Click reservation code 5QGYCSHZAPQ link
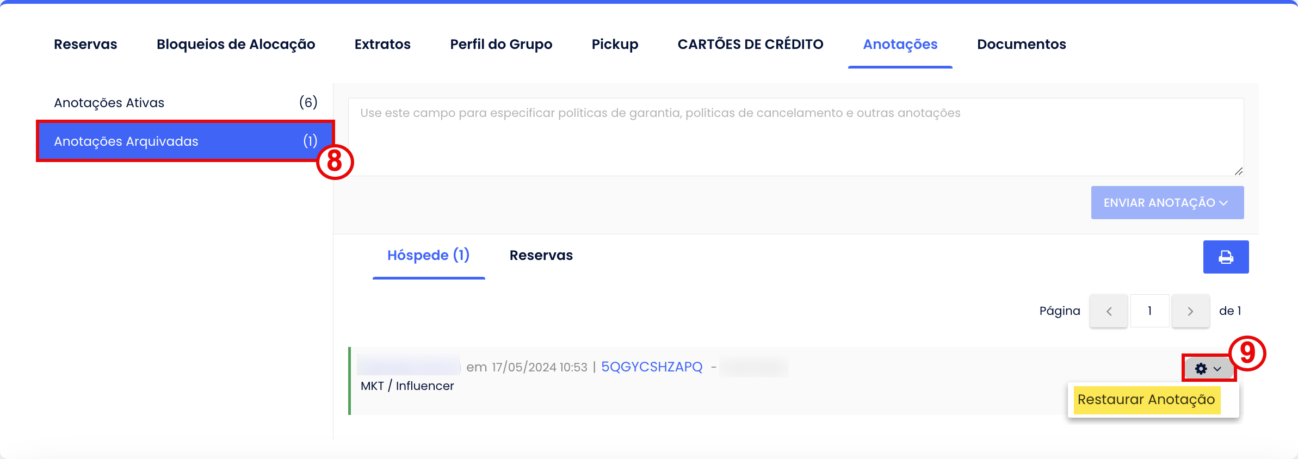 [x=652, y=367]
